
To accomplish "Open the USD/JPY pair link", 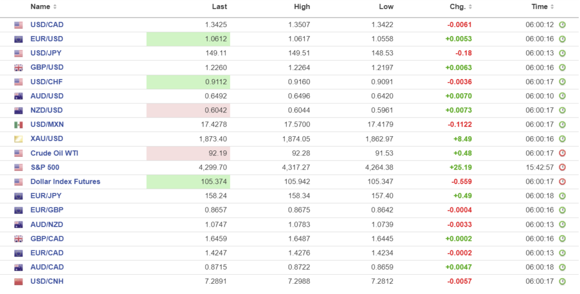I will click(46, 53).
